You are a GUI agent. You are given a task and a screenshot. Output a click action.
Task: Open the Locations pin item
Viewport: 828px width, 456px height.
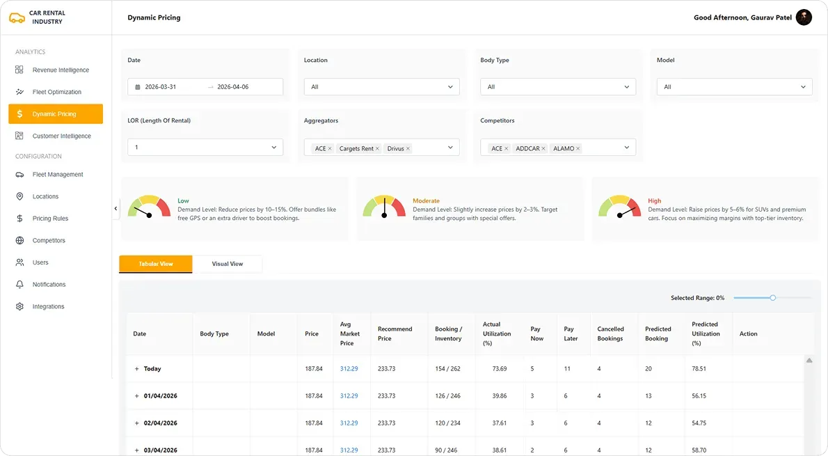(x=45, y=196)
